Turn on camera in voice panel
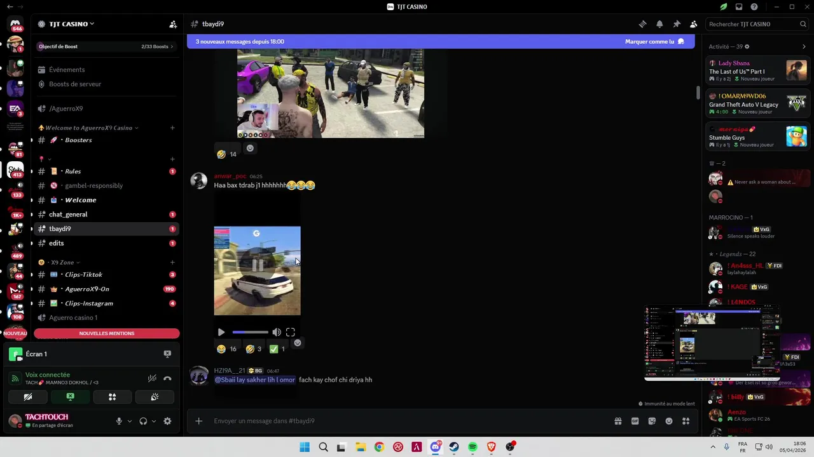The height and width of the screenshot is (457, 814). coord(28,397)
